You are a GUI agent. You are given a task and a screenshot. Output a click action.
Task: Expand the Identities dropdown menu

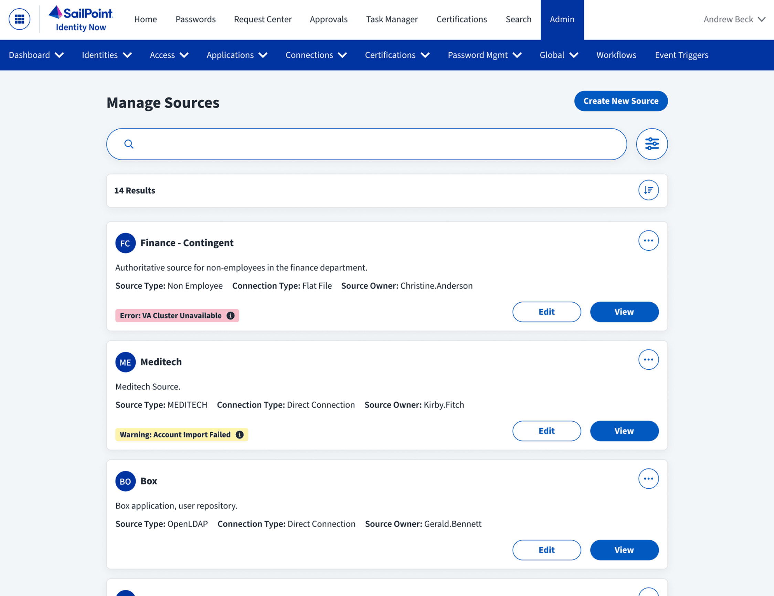[107, 55]
